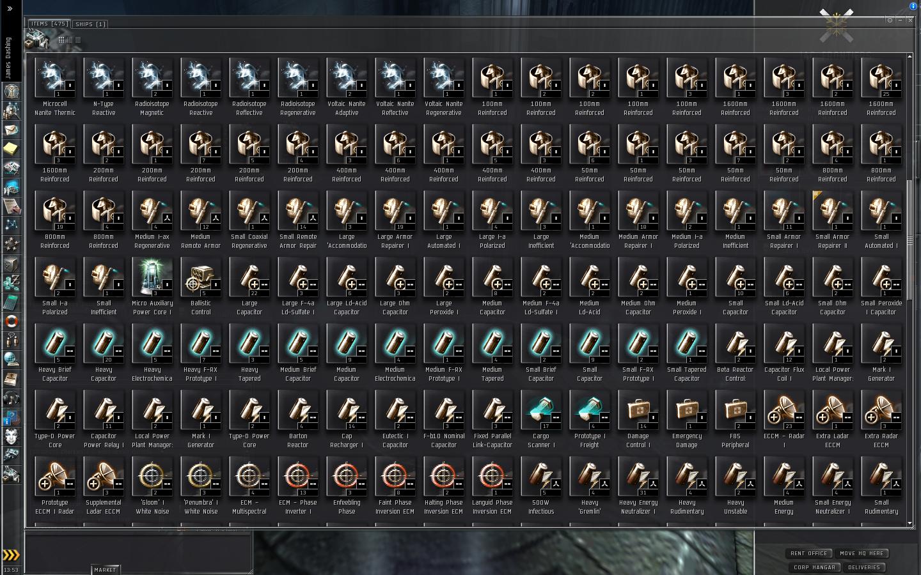Open the globe browser sidebar icon

pos(11,360)
